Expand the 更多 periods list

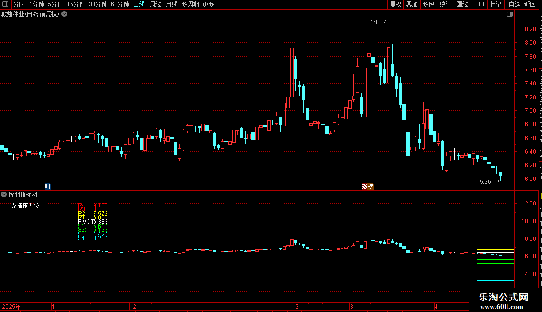211,4
